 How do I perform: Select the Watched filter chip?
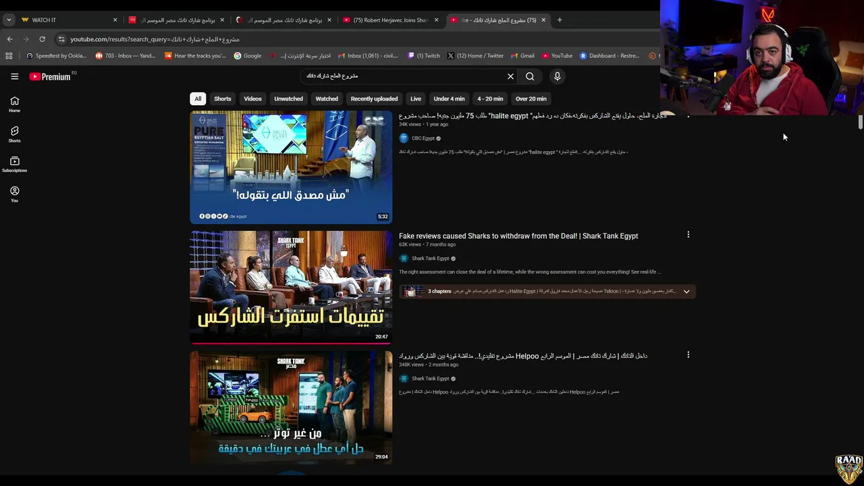coord(327,99)
